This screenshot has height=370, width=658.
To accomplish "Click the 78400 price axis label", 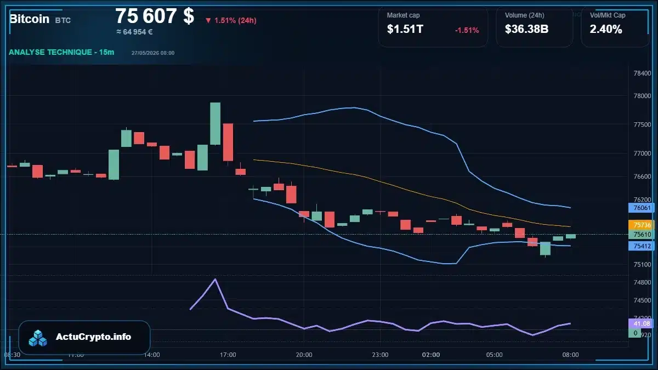I will [x=642, y=73].
